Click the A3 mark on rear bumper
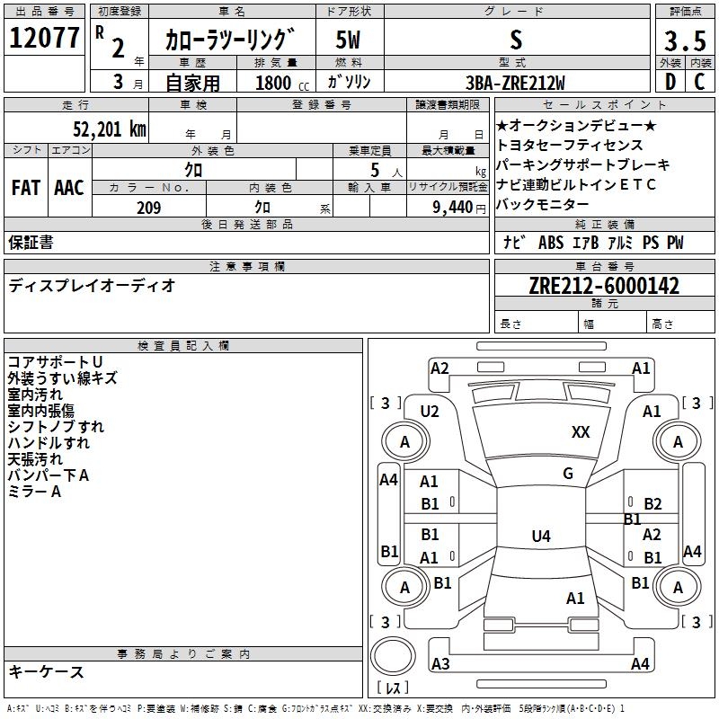The width and height of the screenshot is (719, 719). 440,663
